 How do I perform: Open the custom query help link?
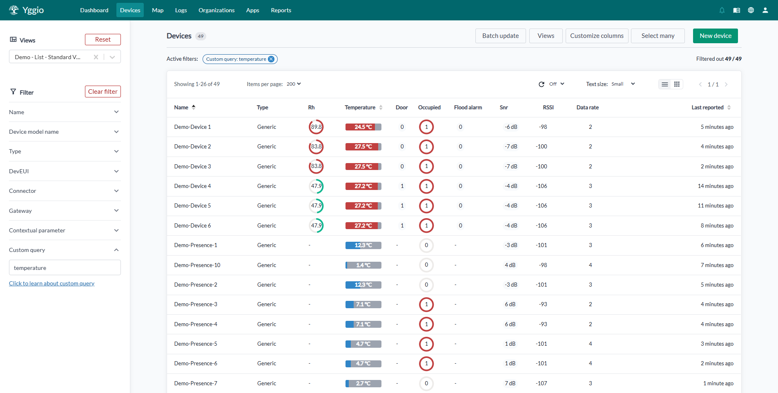click(x=51, y=283)
